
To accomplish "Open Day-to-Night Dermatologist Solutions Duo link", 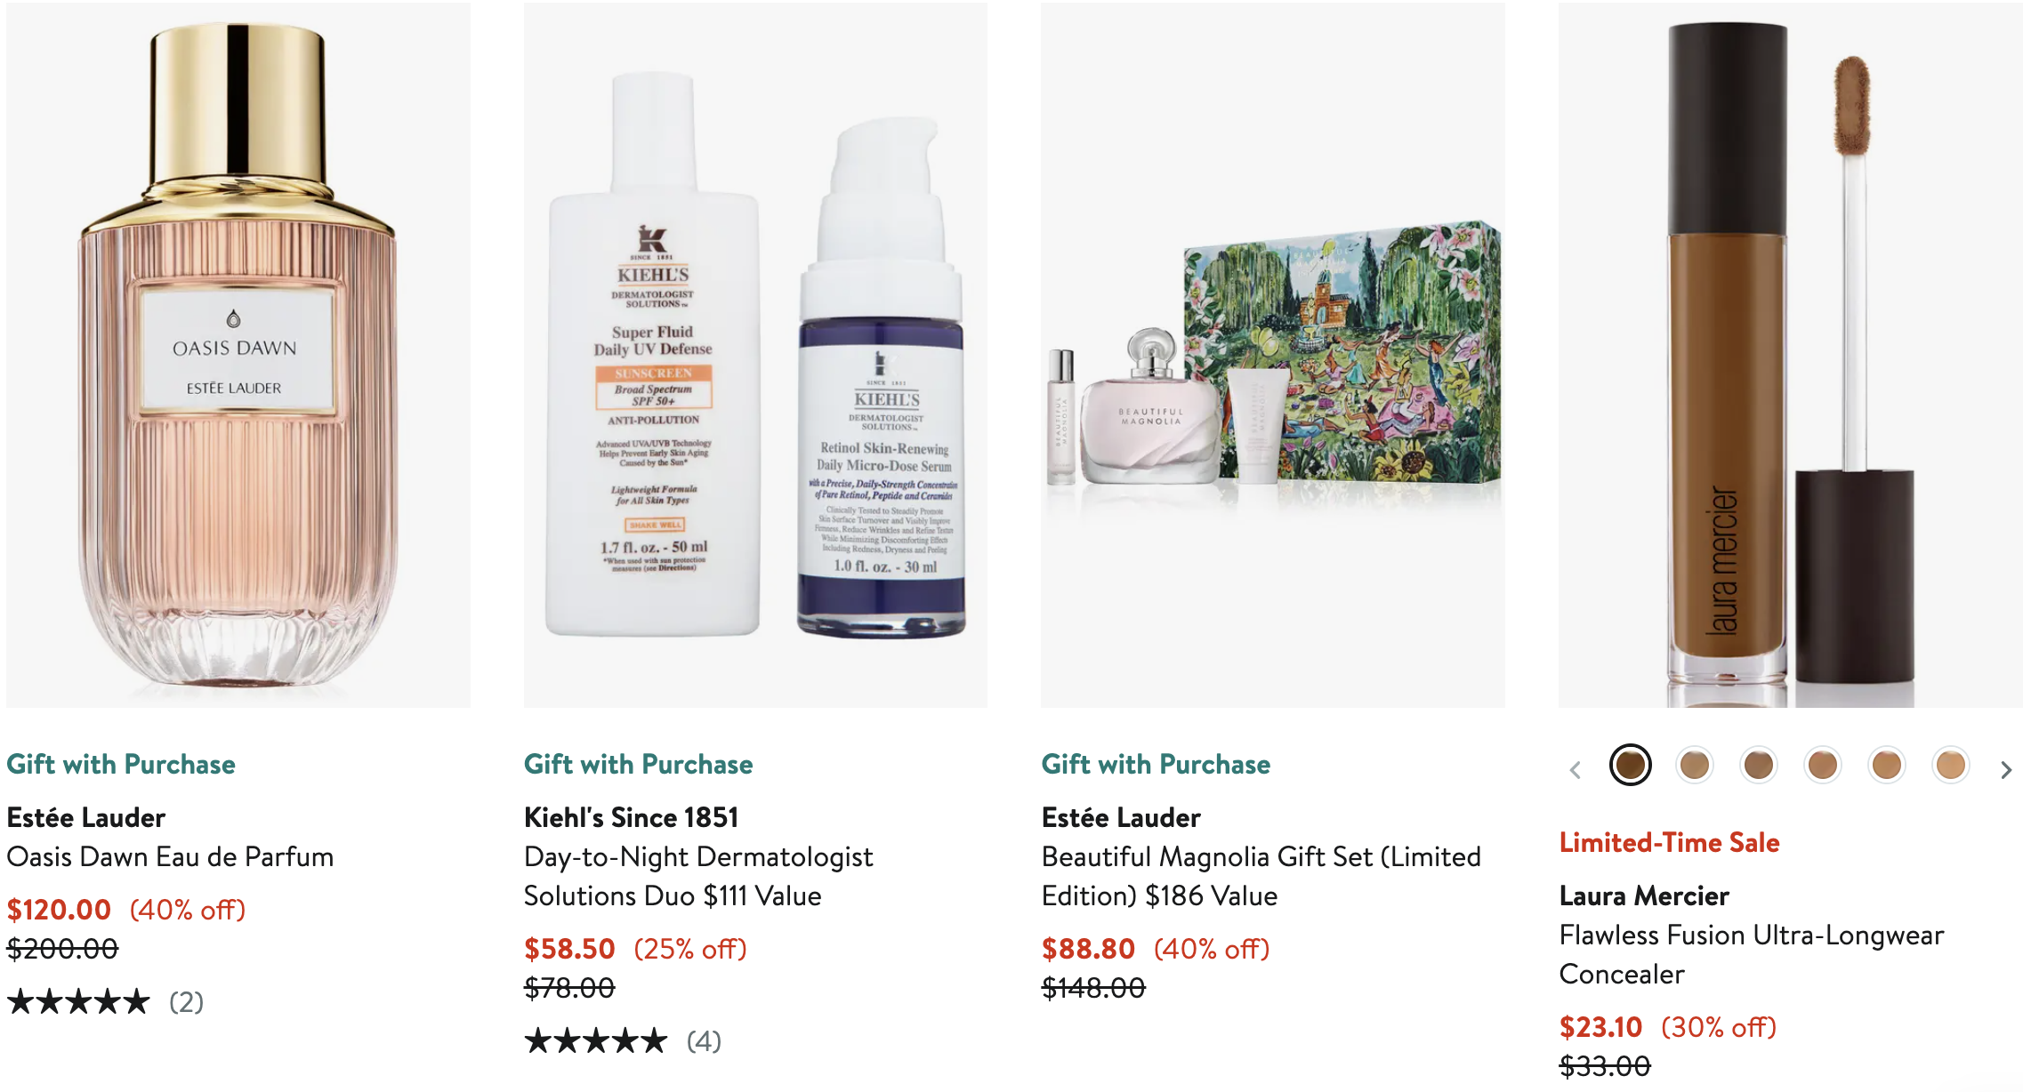I will point(698,876).
